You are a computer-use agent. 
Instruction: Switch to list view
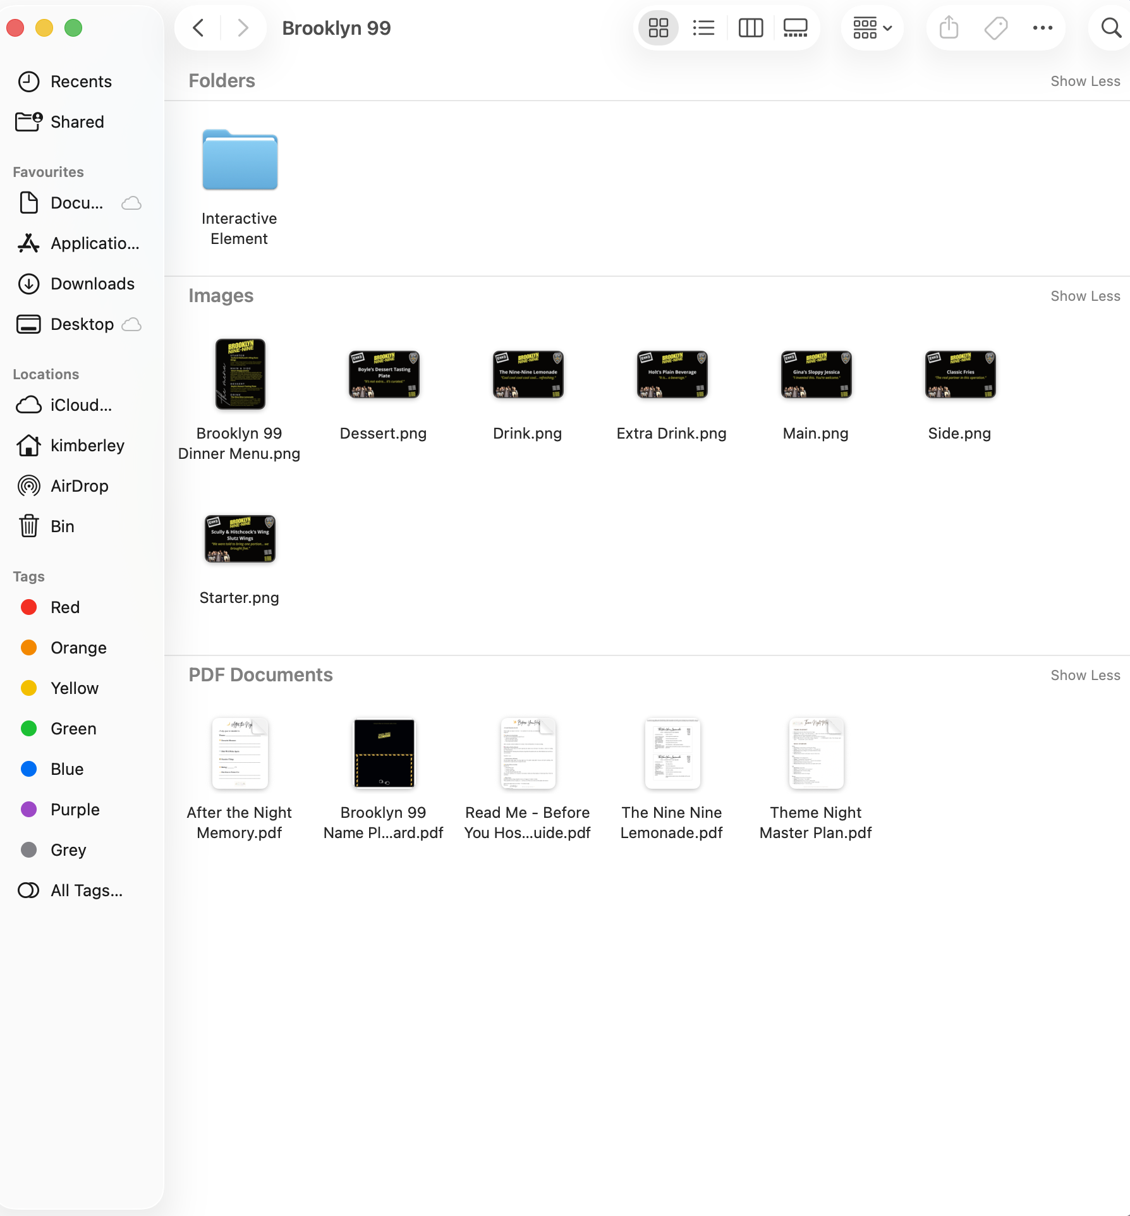coord(703,28)
